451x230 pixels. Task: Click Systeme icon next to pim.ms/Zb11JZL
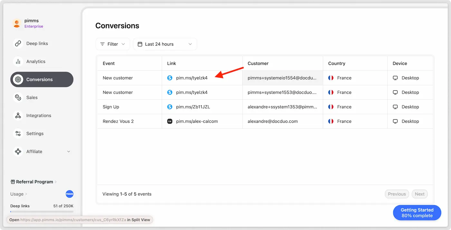170,107
